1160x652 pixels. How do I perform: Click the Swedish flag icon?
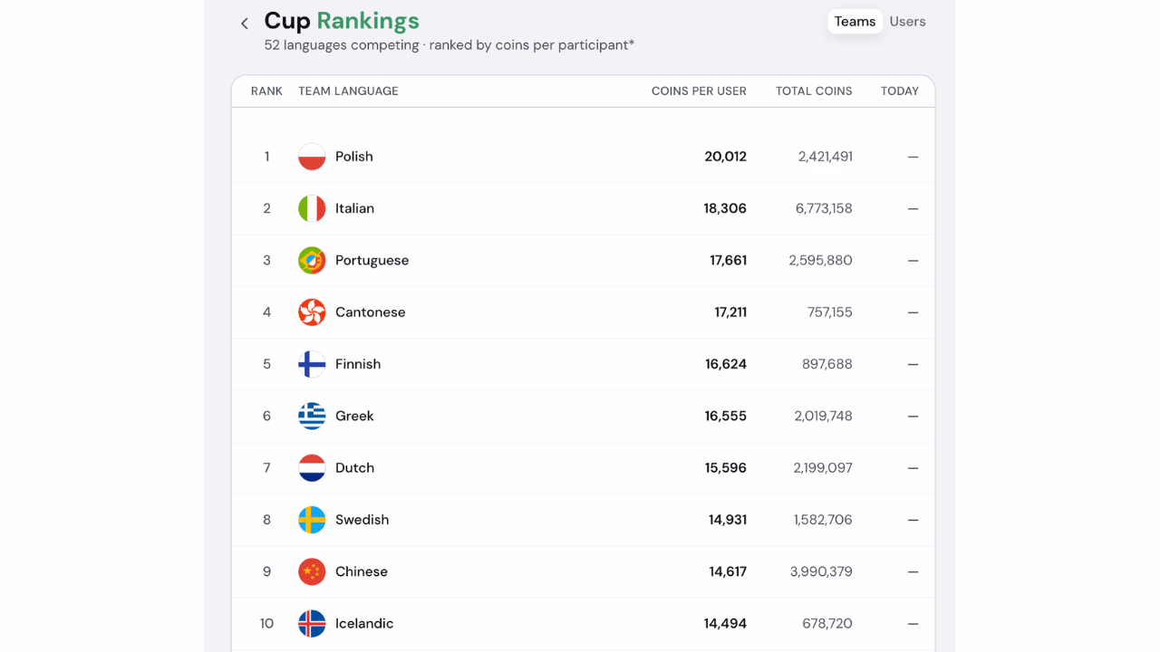coord(312,520)
